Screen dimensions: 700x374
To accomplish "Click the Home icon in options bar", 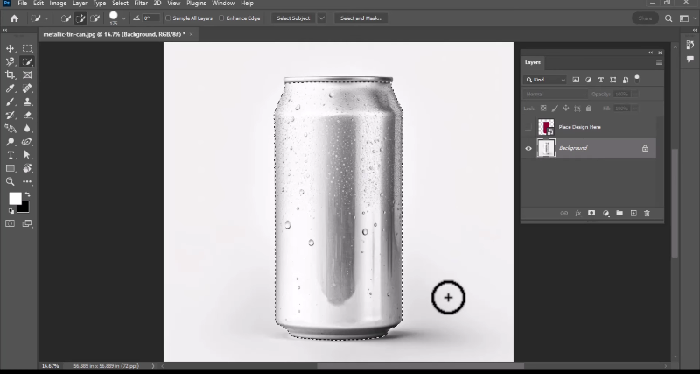I will [x=14, y=18].
